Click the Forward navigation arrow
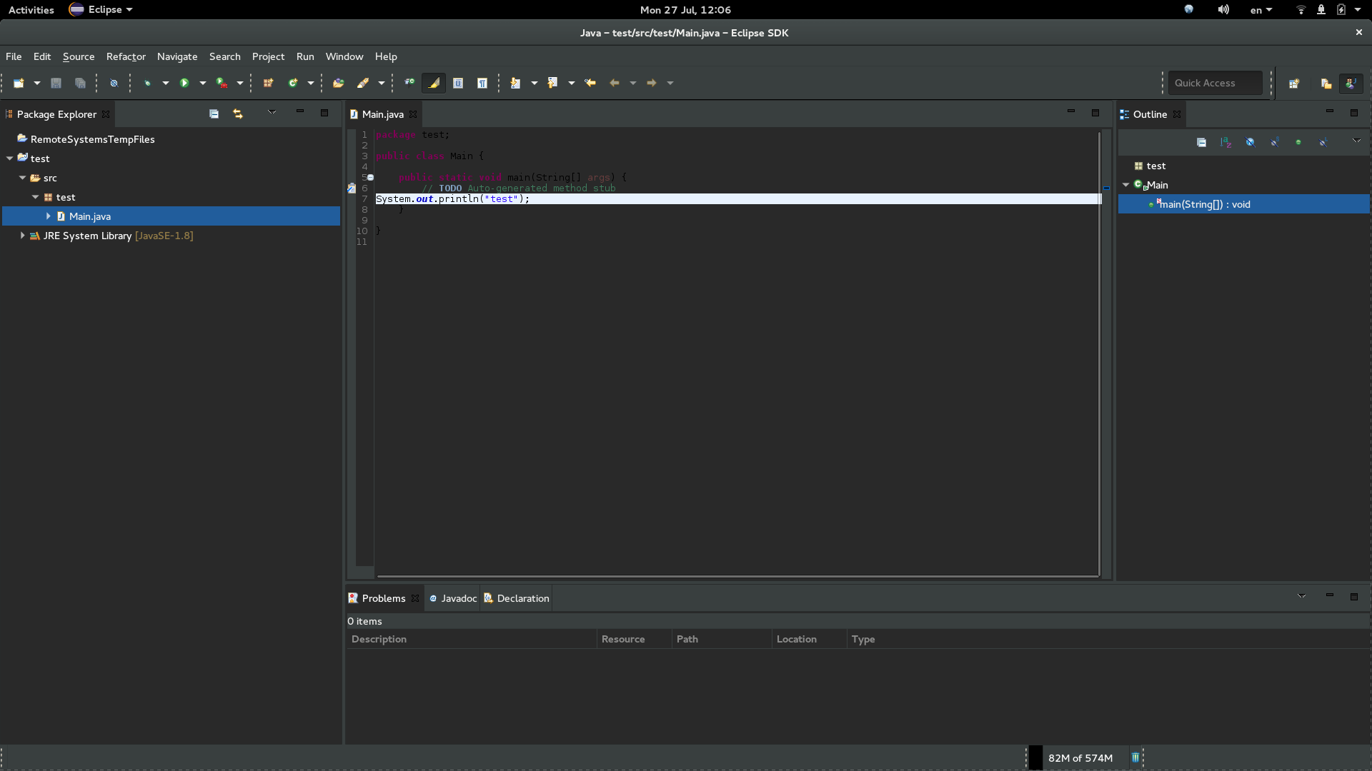This screenshot has width=1372, height=771. pos(652,83)
